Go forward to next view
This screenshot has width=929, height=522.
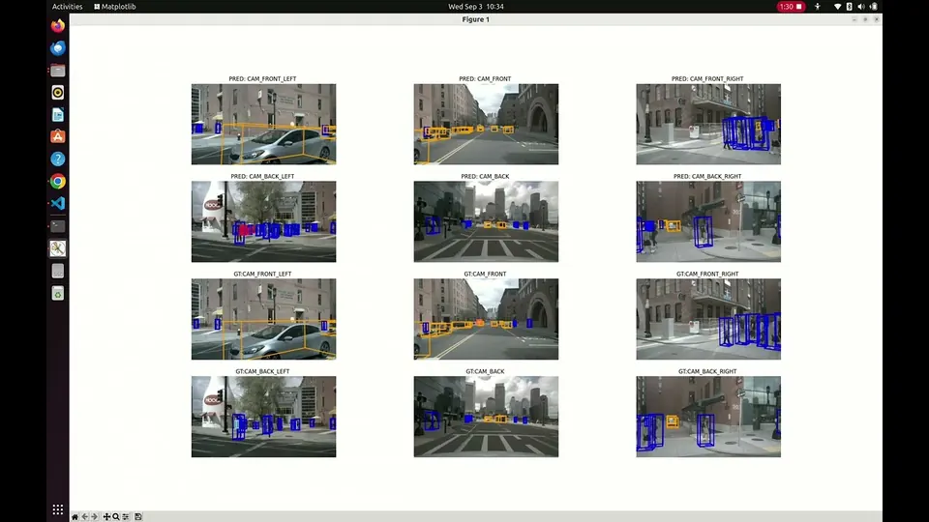pos(95,516)
